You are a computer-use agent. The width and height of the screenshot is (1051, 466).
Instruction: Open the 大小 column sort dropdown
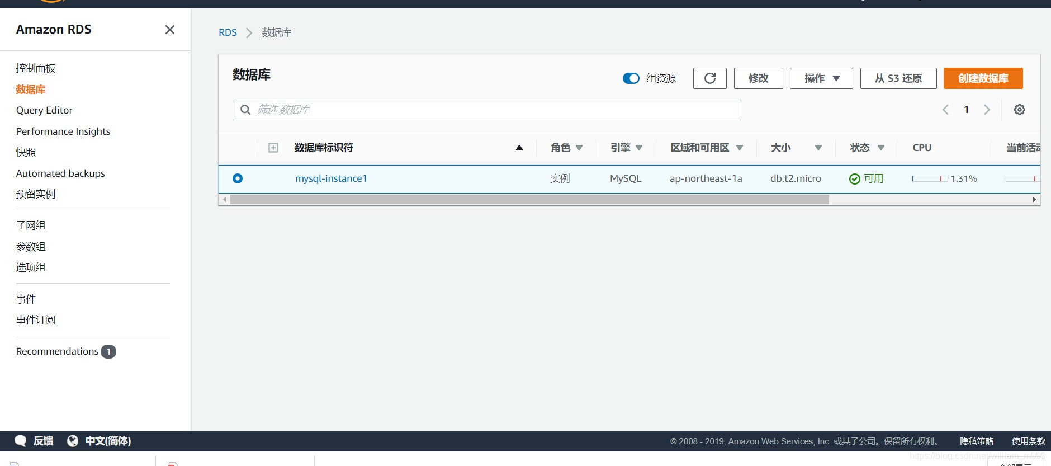(x=818, y=148)
